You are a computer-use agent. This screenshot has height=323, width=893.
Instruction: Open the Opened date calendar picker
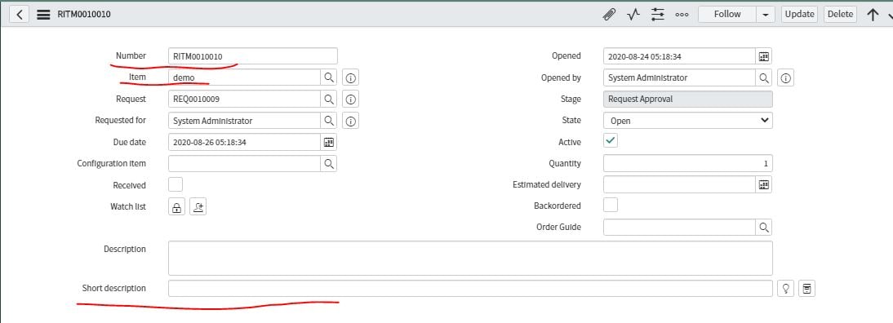pyautogui.click(x=764, y=56)
